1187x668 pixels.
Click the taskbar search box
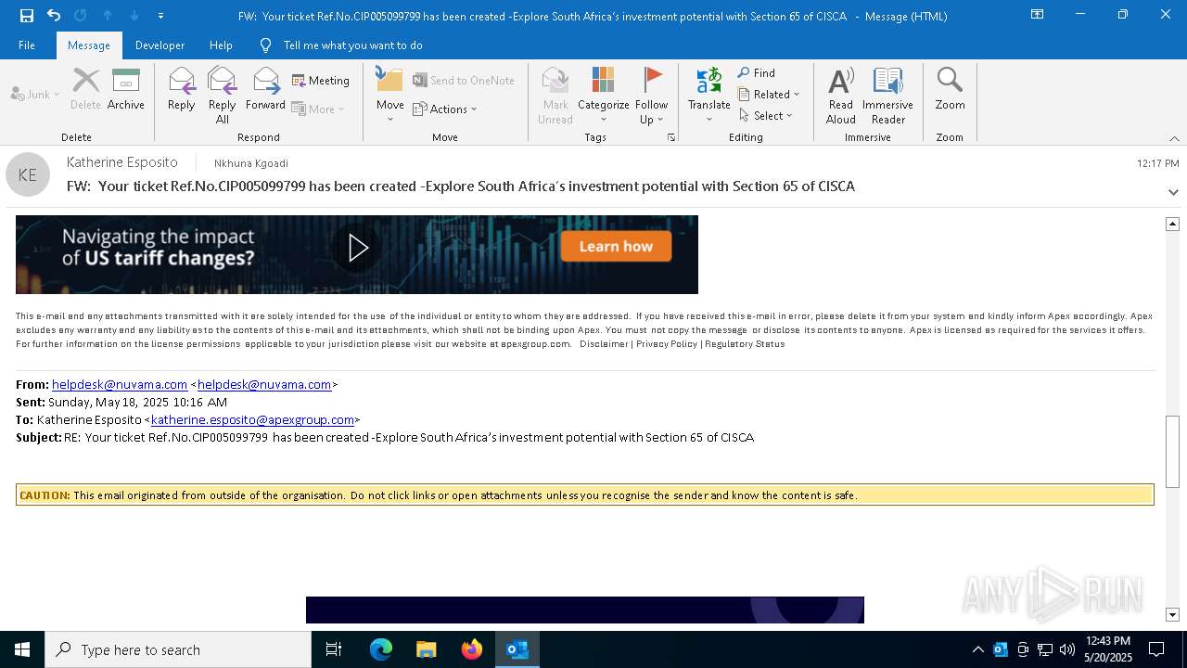click(178, 649)
